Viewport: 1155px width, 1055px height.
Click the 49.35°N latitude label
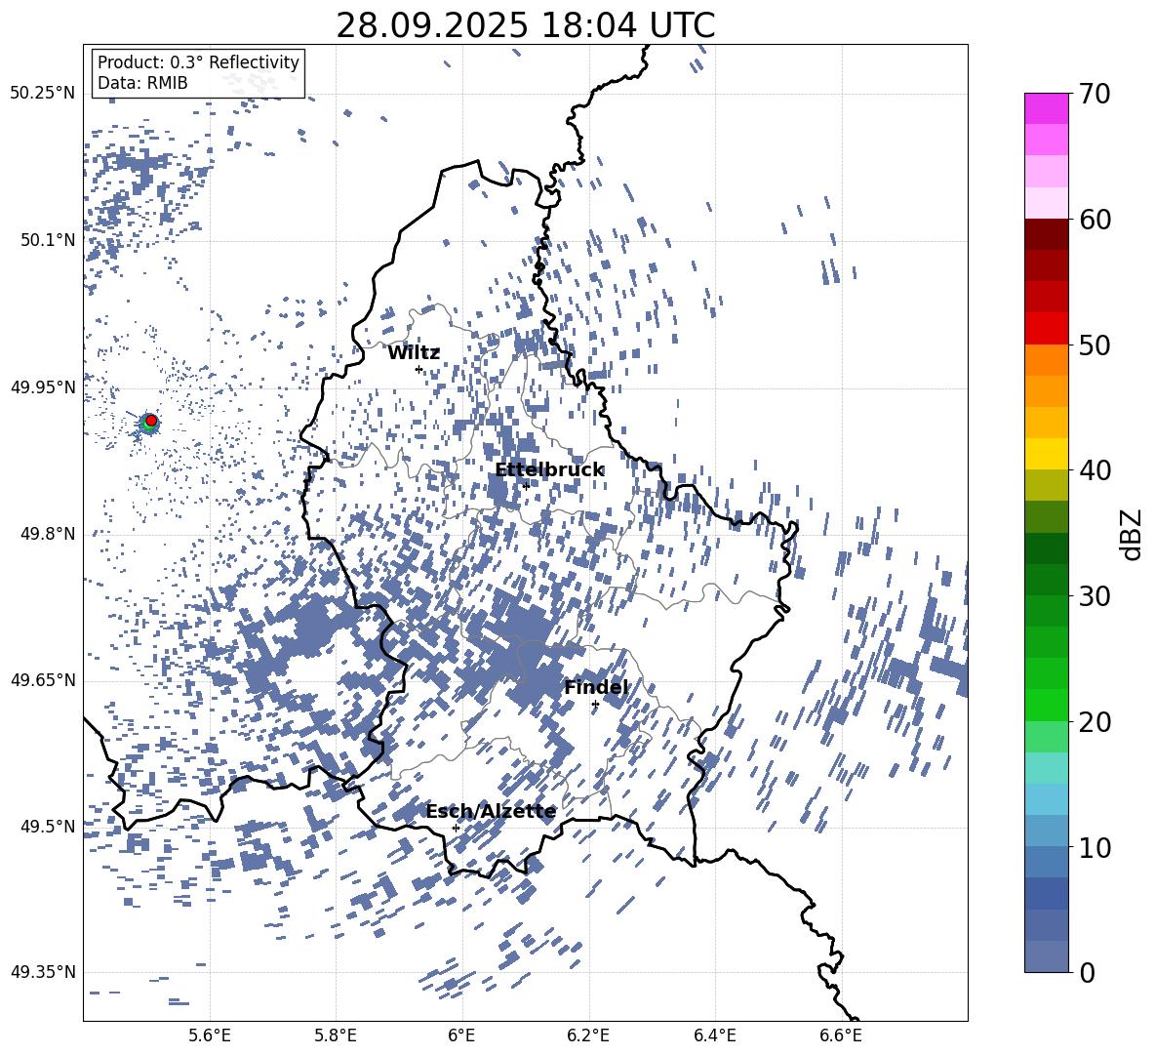[x=42, y=972]
